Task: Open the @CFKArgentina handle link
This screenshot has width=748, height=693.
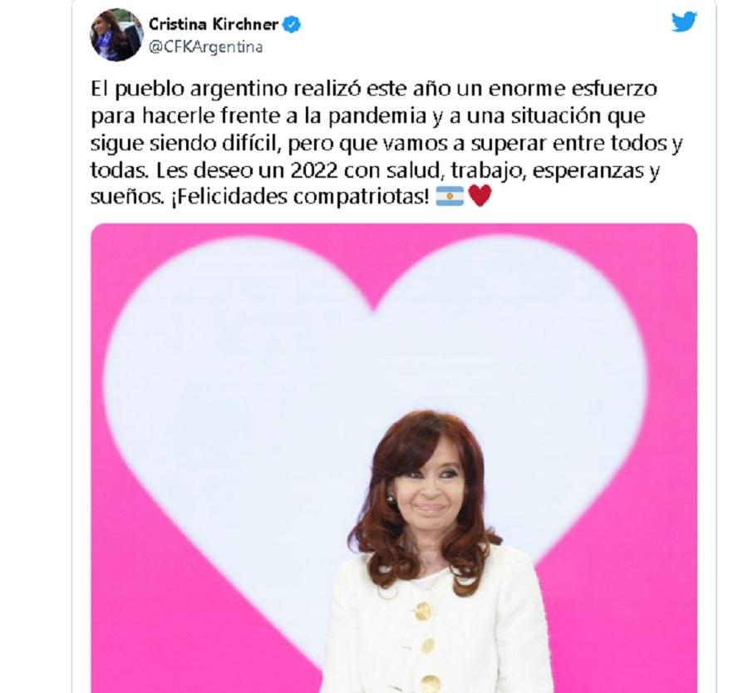Action: 205,47
